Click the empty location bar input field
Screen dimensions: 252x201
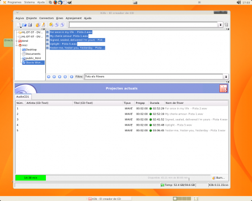pos(143,25)
